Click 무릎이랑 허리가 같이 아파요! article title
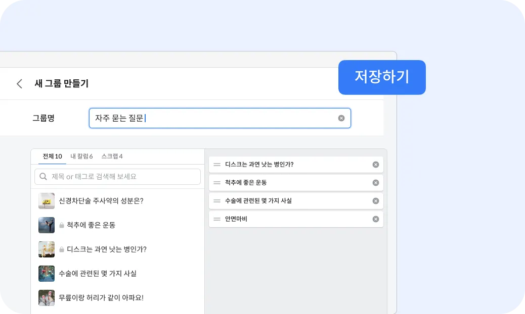Screen dimensions: 525x314 tap(101, 298)
